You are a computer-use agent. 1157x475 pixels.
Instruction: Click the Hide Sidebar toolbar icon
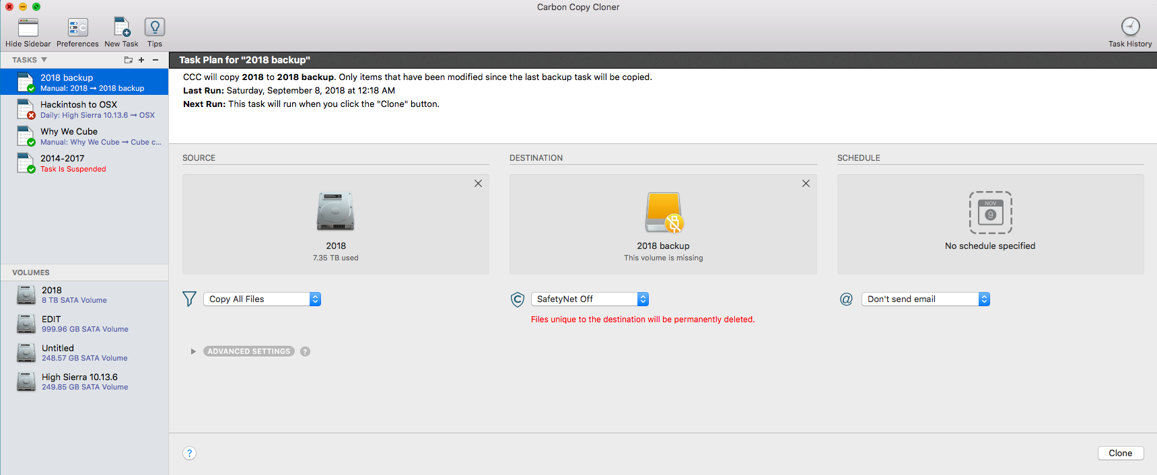pyautogui.click(x=28, y=28)
